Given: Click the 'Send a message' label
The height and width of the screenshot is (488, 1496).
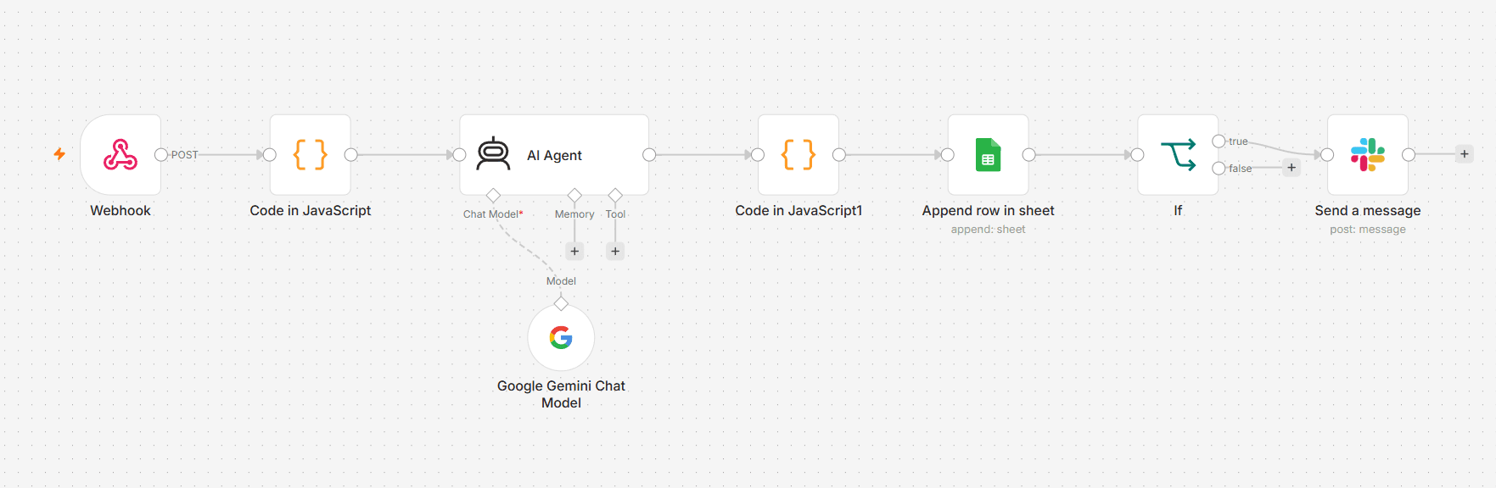Looking at the screenshot, I should (1368, 211).
